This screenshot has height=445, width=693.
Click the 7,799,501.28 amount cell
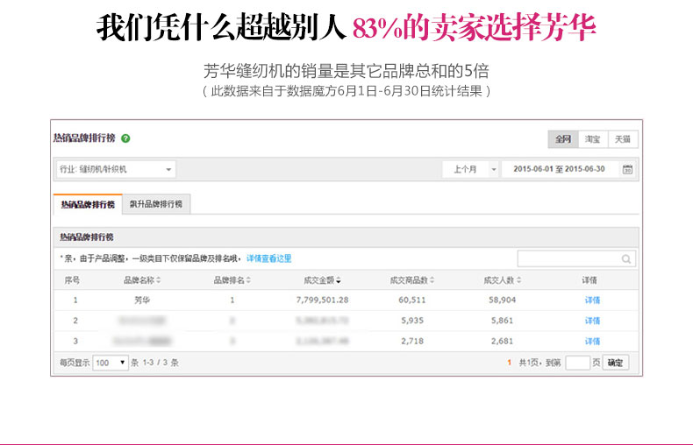click(x=322, y=300)
